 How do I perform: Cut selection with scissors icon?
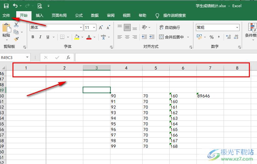16,25
